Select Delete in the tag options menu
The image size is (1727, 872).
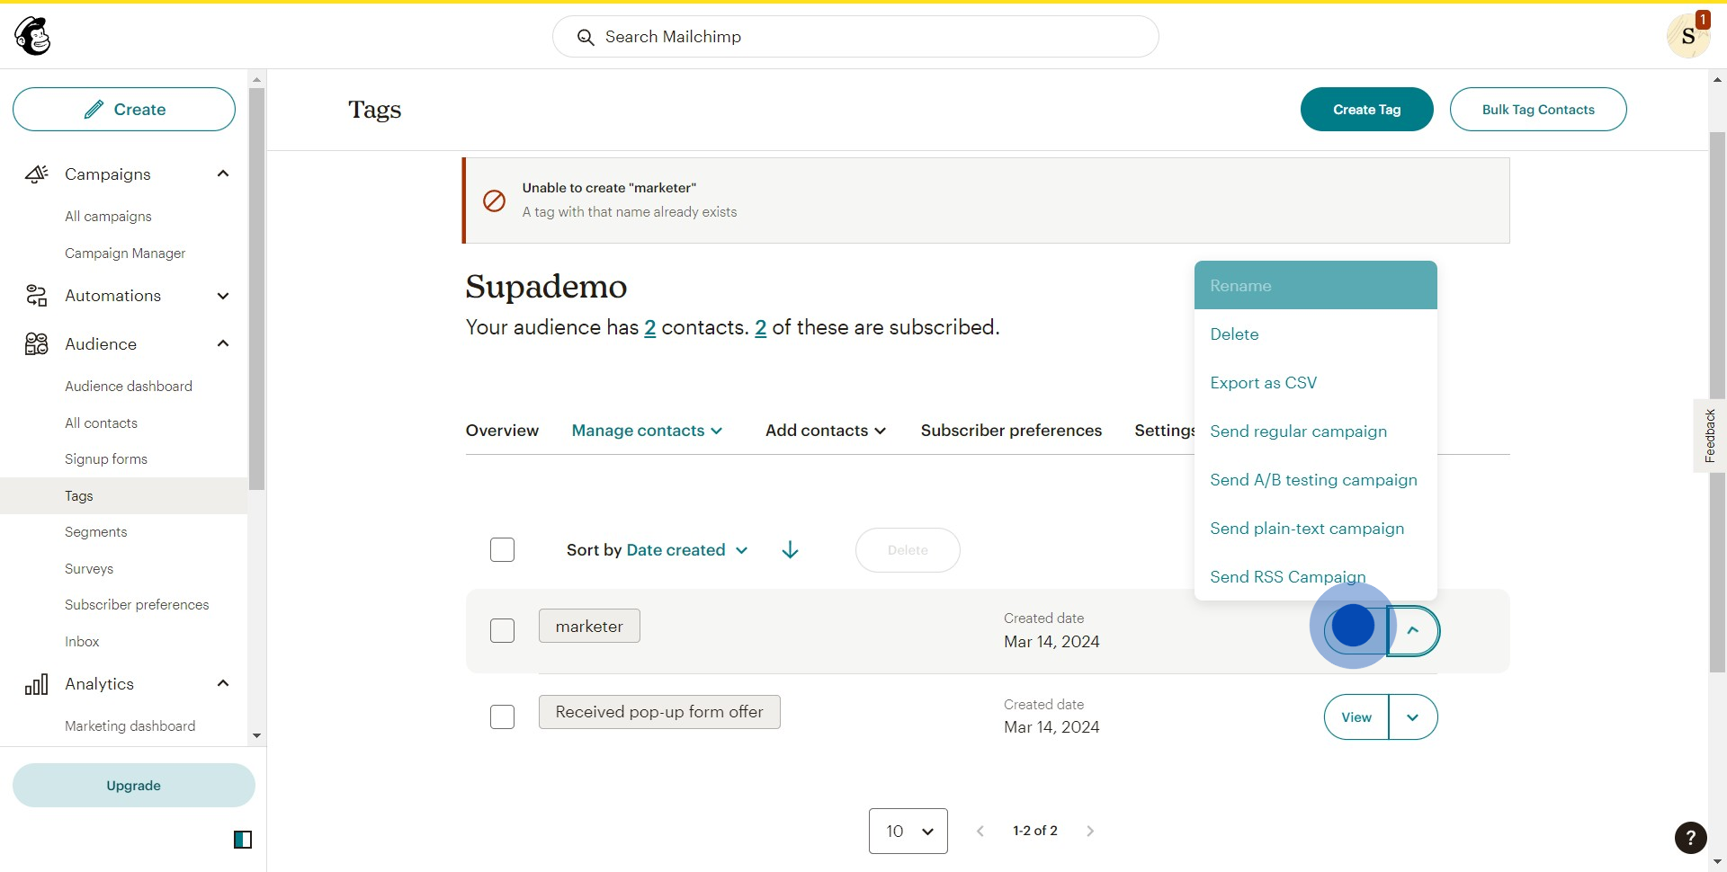[x=1234, y=334]
